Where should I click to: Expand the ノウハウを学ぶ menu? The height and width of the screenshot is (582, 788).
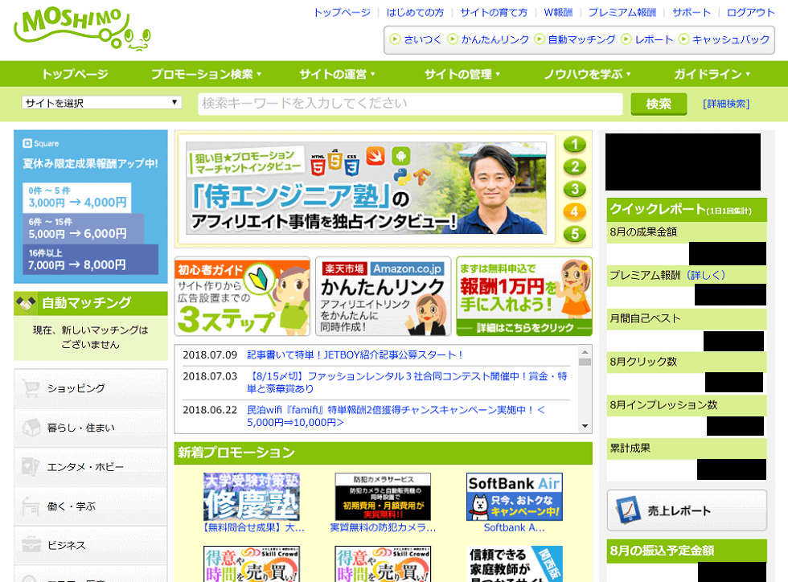(588, 74)
